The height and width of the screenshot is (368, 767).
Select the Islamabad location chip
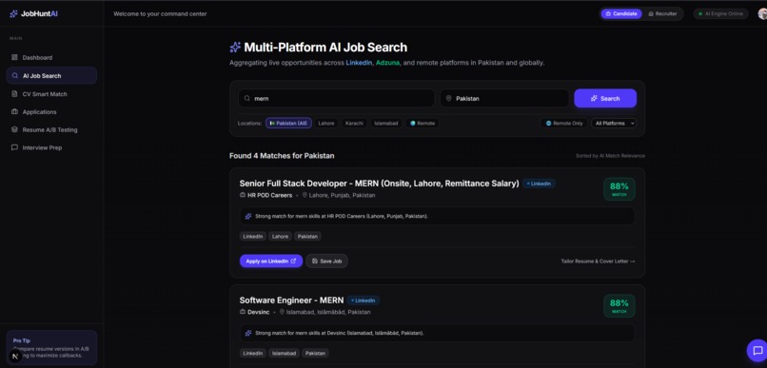[x=386, y=124]
